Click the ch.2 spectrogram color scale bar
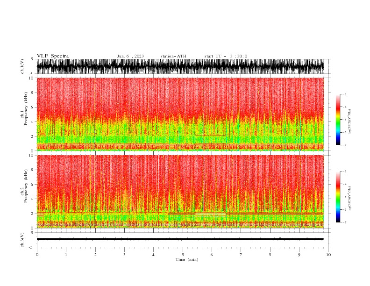 point(338,197)
